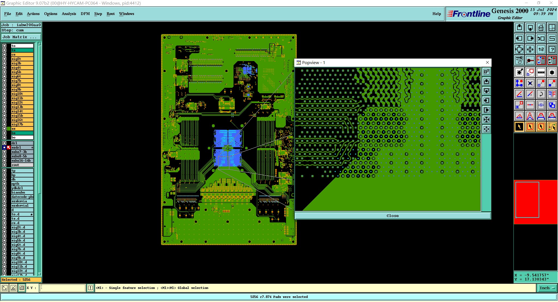Click the ruler measure tool icon

(x=541, y=72)
